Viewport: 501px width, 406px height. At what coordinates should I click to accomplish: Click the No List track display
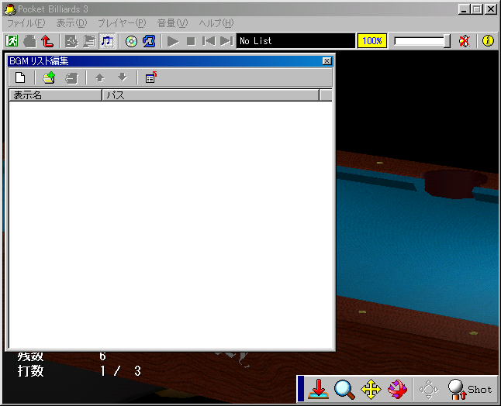point(295,41)
